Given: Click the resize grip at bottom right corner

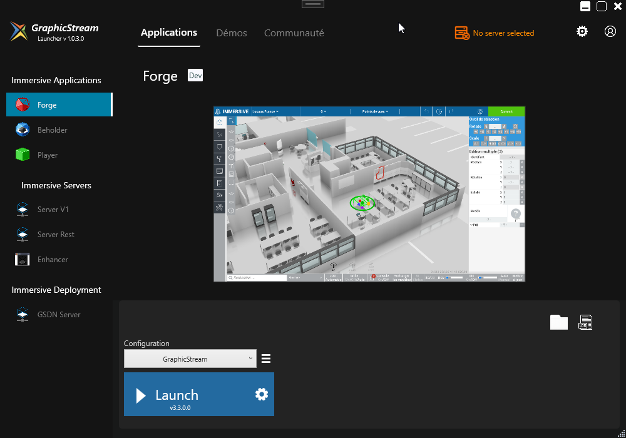Looking at the screenshot, I should coord(621,434).
